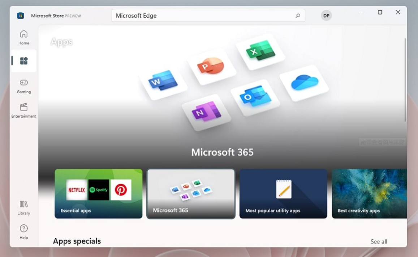Click the Microsoft Store logo icon
The height and width of the screenshot is (257, 418).
click(21, 16)
